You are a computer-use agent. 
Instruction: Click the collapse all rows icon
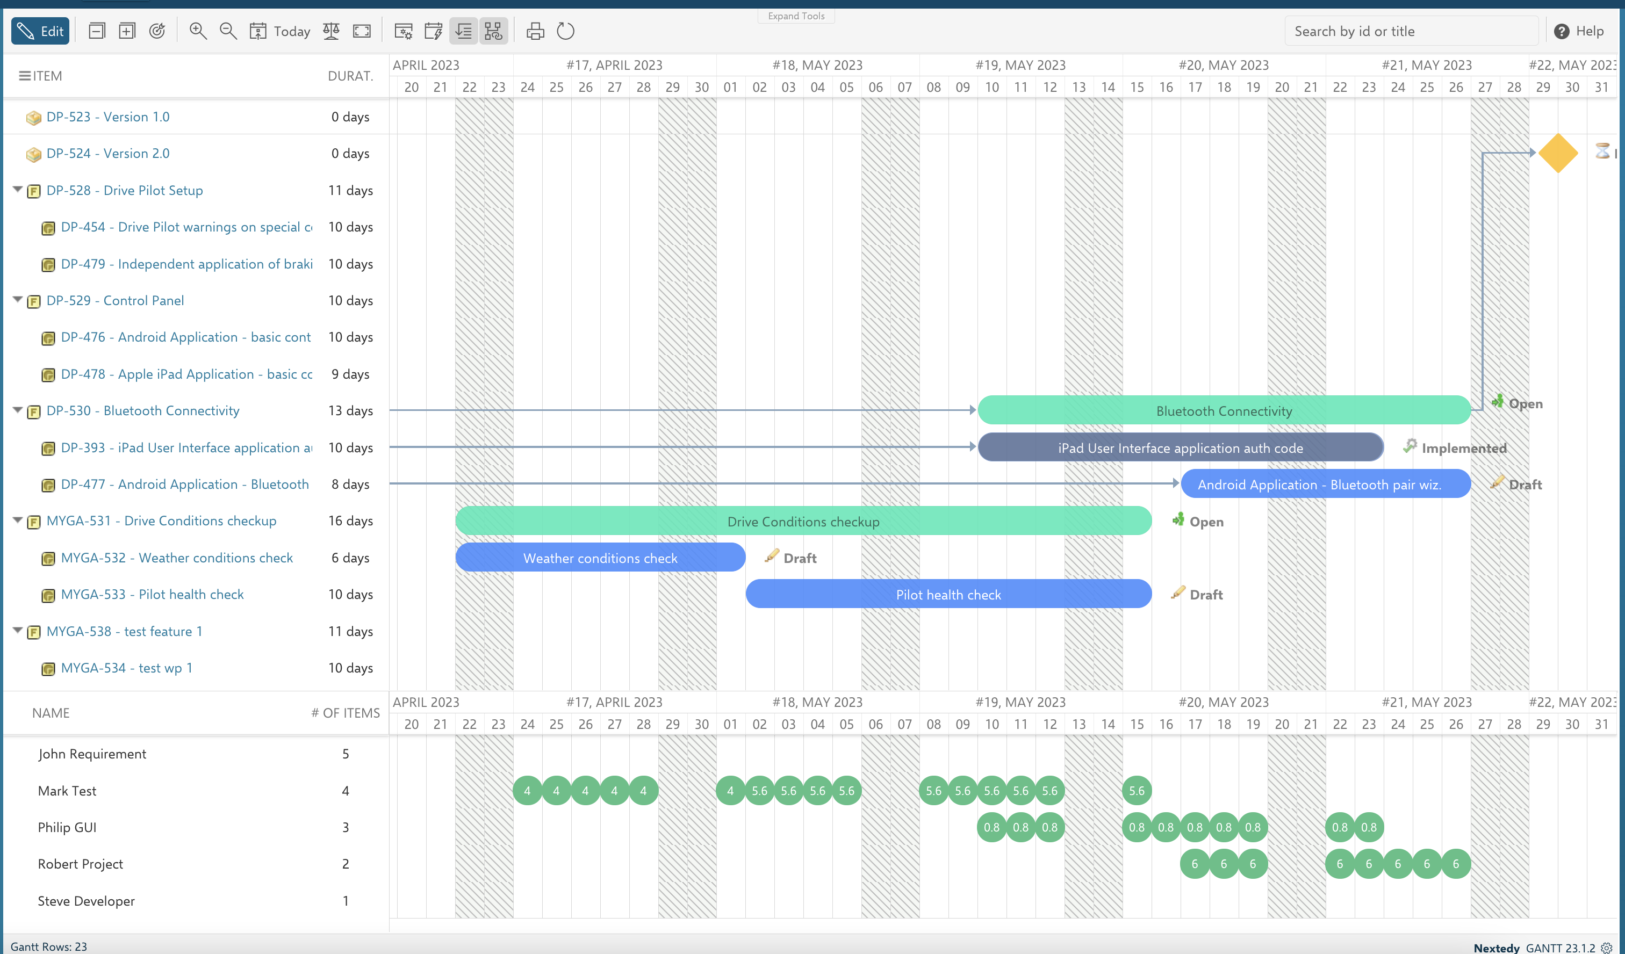tap(97, 31)
